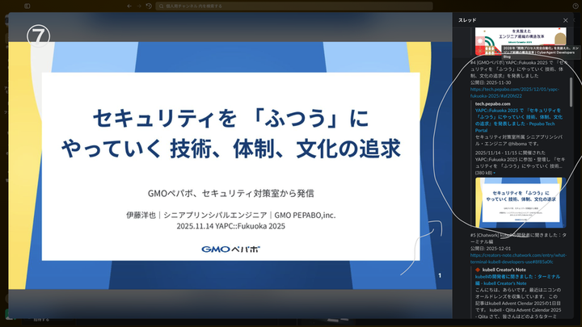
Task: Click the 'スレッド' panel heading
Action: point(467,20)
